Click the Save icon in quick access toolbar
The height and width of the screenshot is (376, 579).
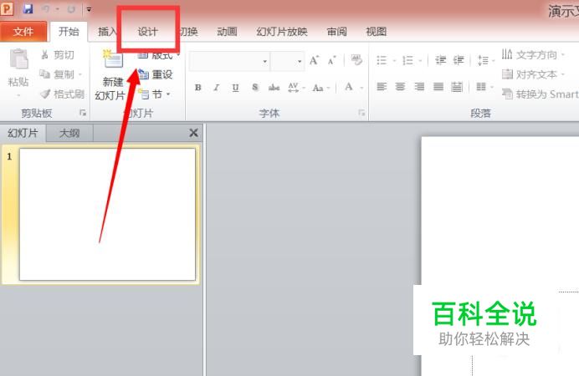[28, 9]
